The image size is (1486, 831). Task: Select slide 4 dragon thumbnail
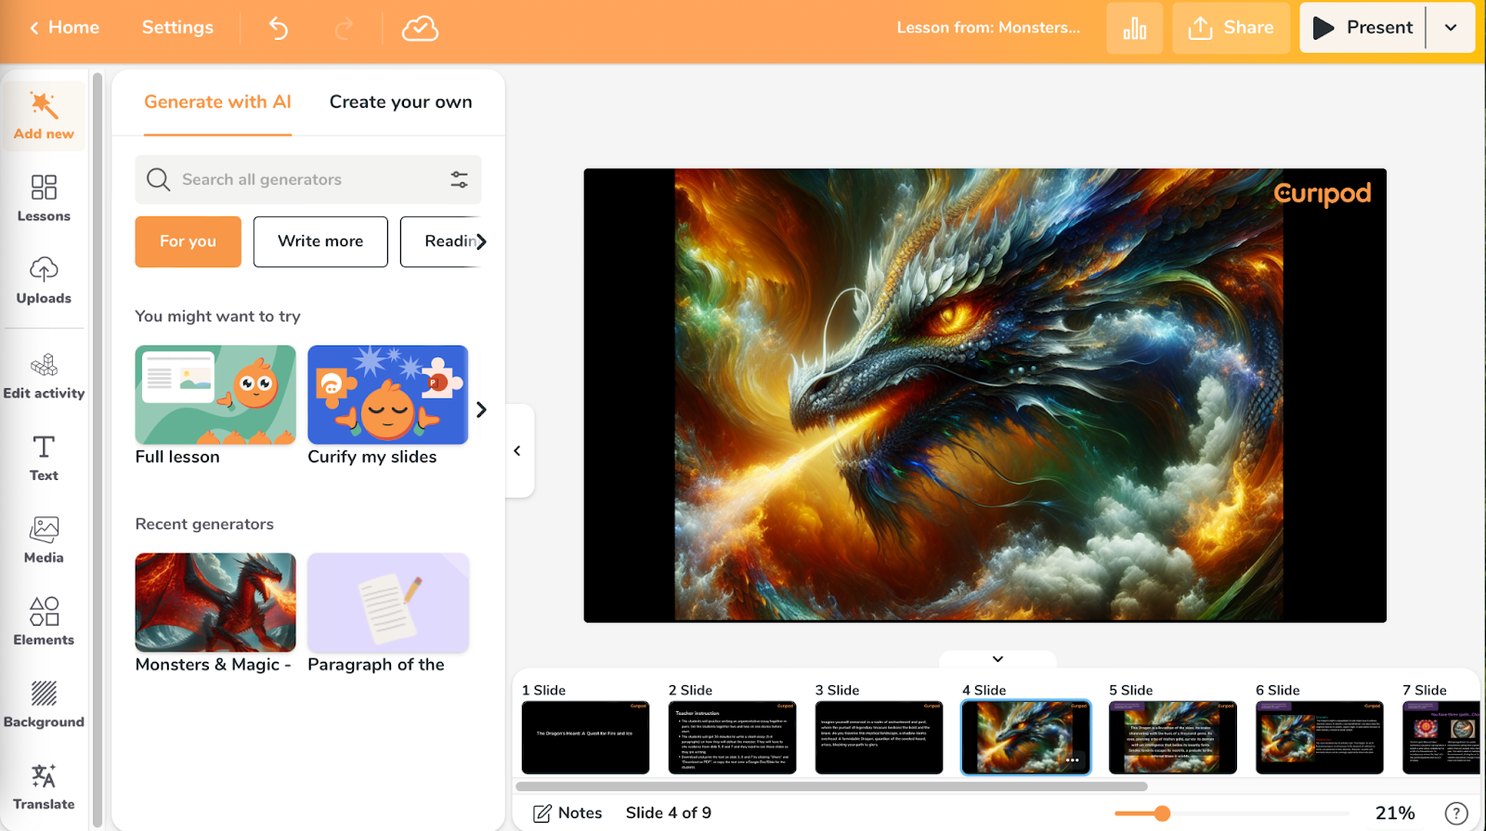1025,737
